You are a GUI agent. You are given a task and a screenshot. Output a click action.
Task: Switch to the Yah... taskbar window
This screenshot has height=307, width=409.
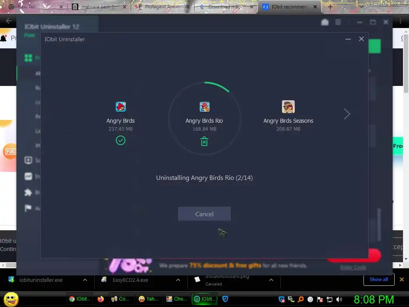(150, 299)
